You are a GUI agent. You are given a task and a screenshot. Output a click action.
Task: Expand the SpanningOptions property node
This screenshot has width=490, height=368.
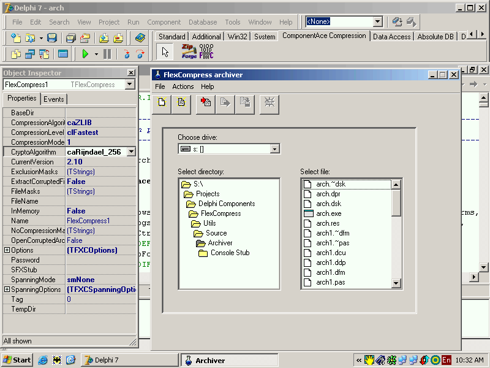tap(7, 289)
